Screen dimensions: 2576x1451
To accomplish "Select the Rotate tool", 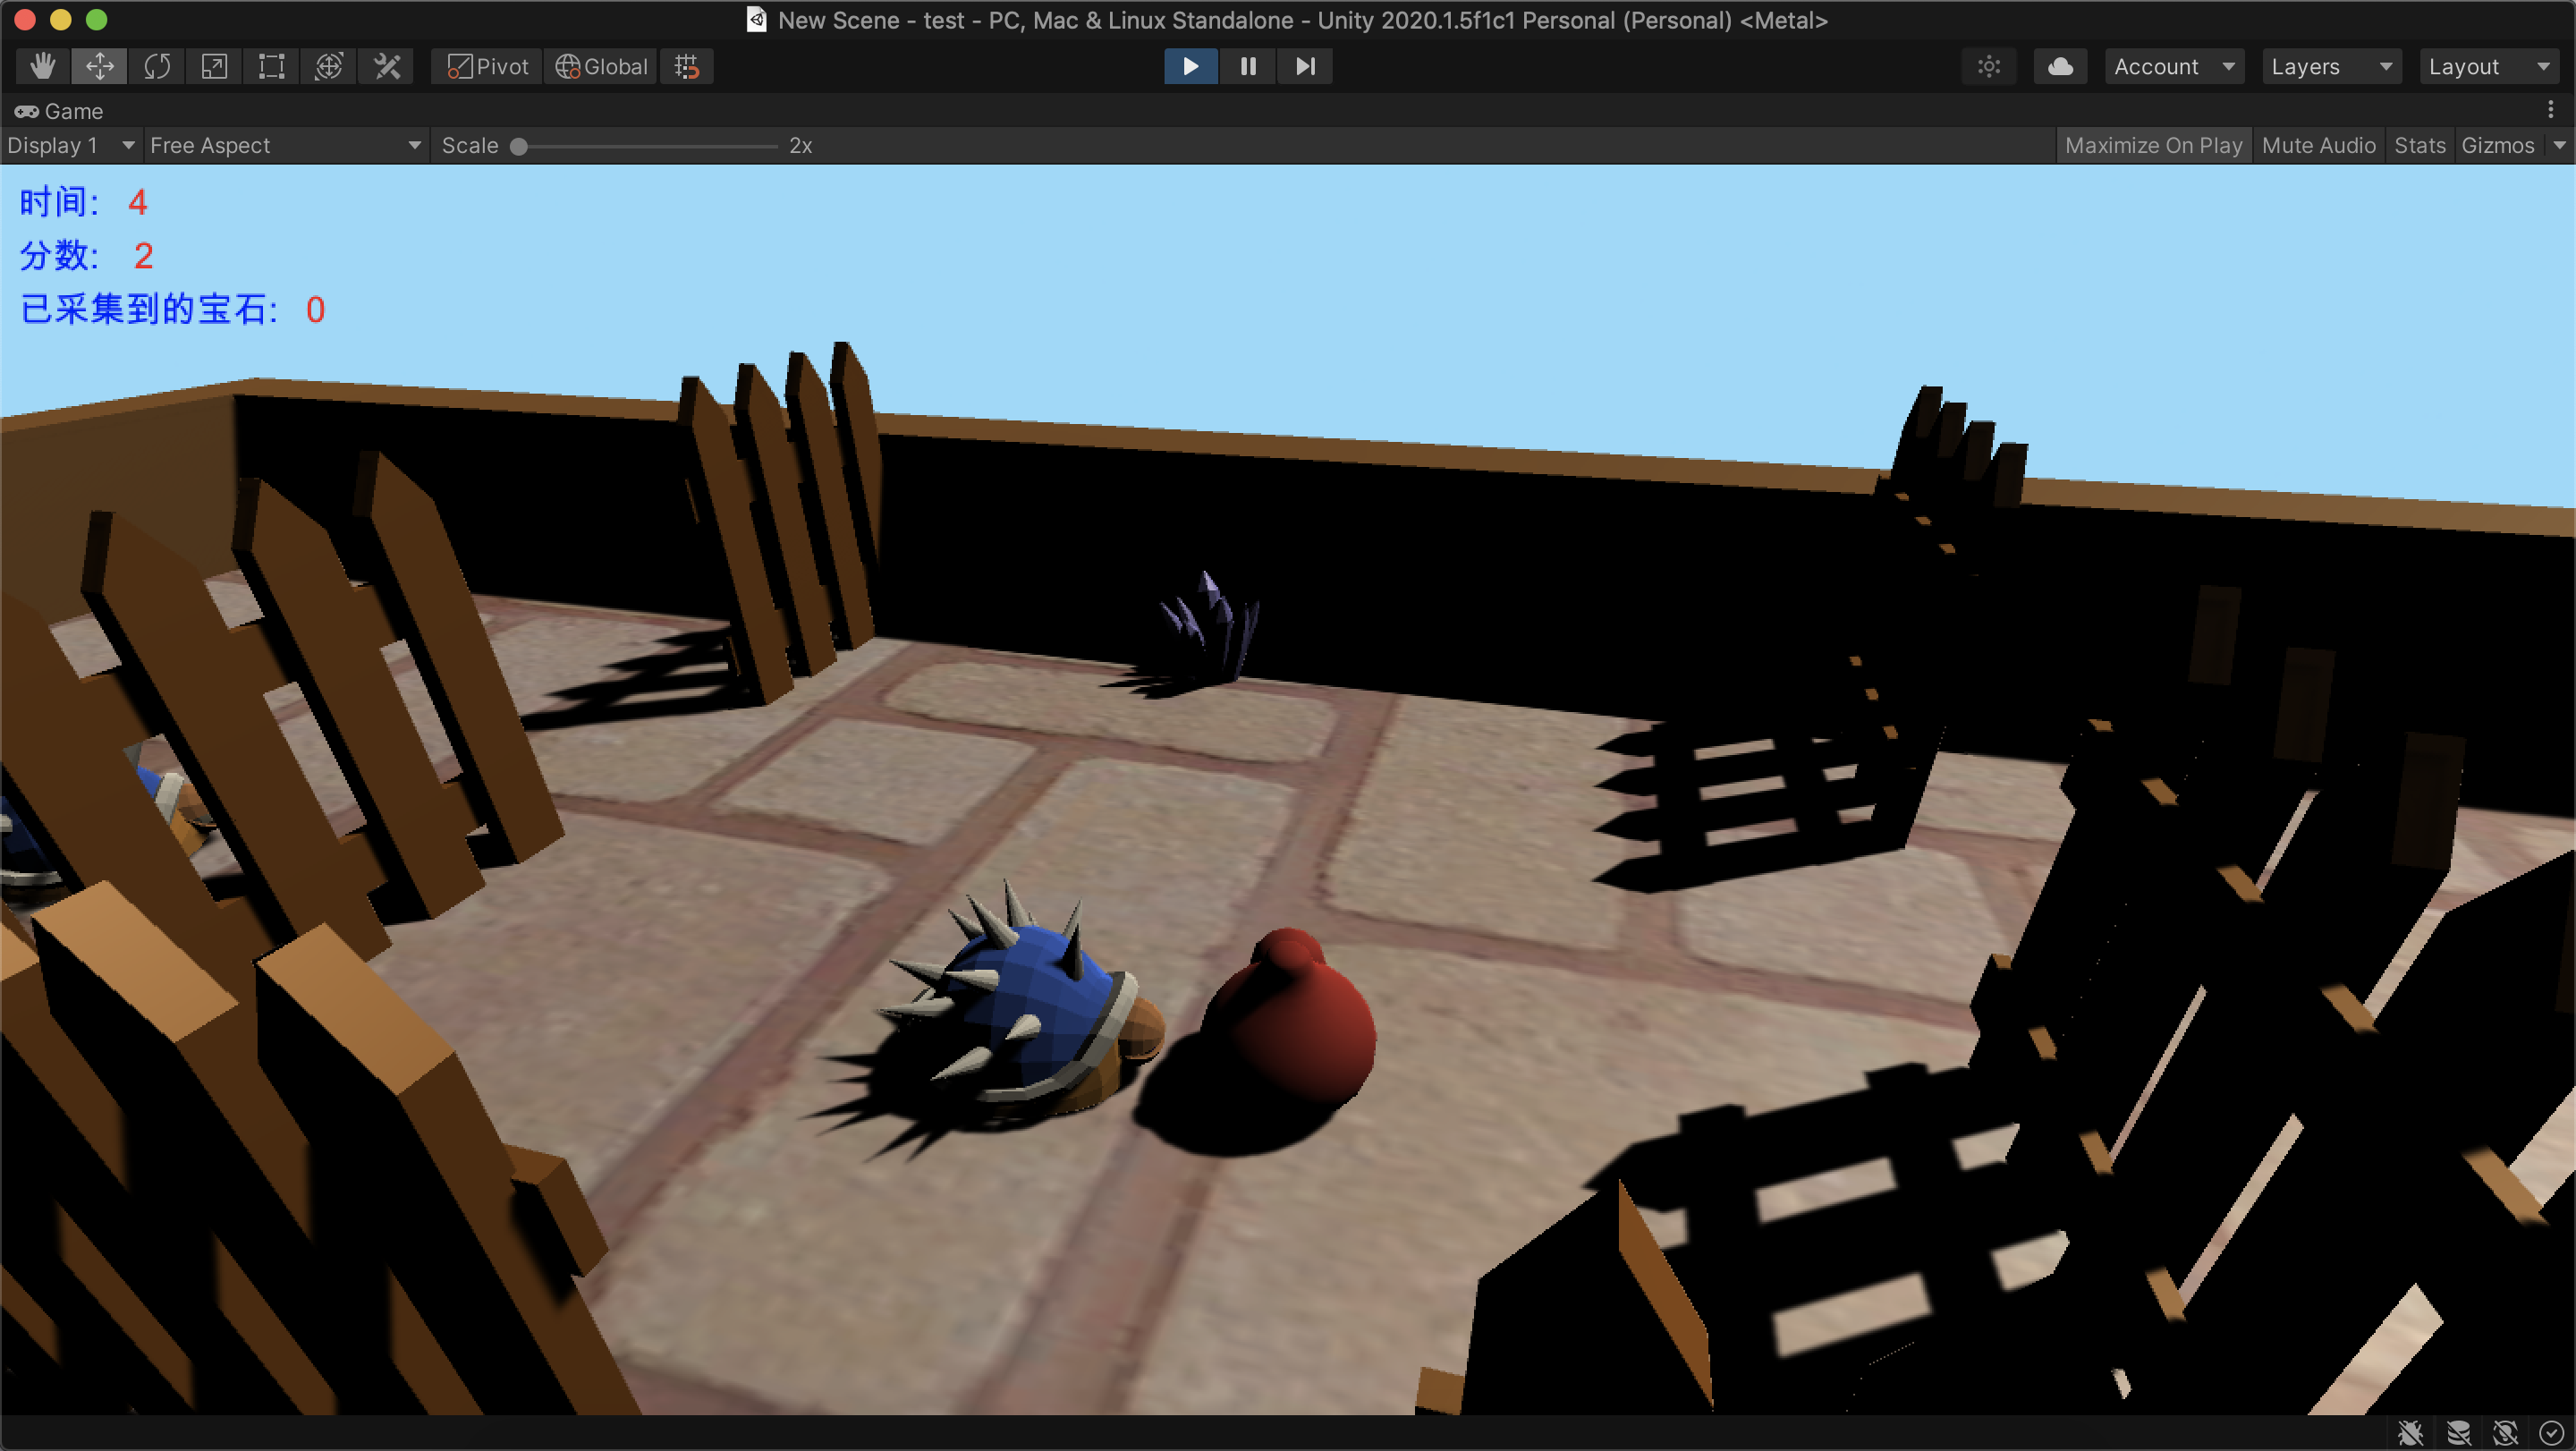I will tap(157, 67).
